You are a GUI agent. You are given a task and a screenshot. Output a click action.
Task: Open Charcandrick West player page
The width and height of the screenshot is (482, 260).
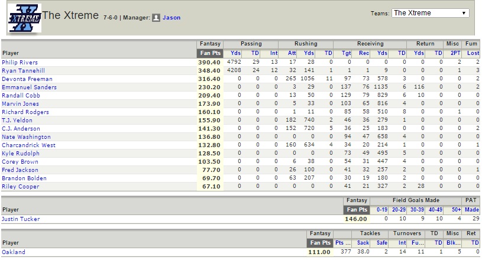tap(28, 145)
